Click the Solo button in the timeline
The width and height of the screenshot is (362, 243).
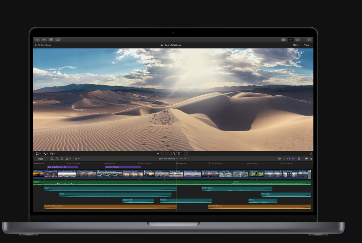pyautogui.click(x=289, y=159)
